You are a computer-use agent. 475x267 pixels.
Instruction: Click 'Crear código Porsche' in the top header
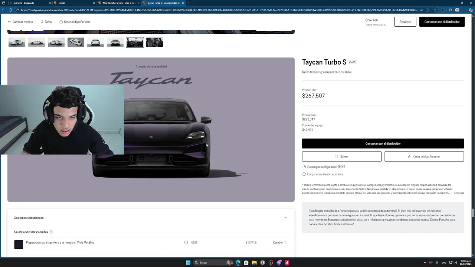coord(75,22)
